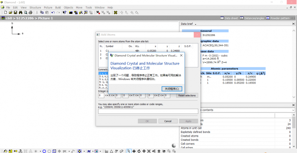
Task: Switch to the Data sheet view
Action: point(229,18)
